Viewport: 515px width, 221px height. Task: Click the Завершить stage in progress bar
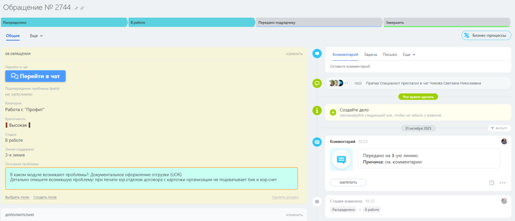coord(447,23)
